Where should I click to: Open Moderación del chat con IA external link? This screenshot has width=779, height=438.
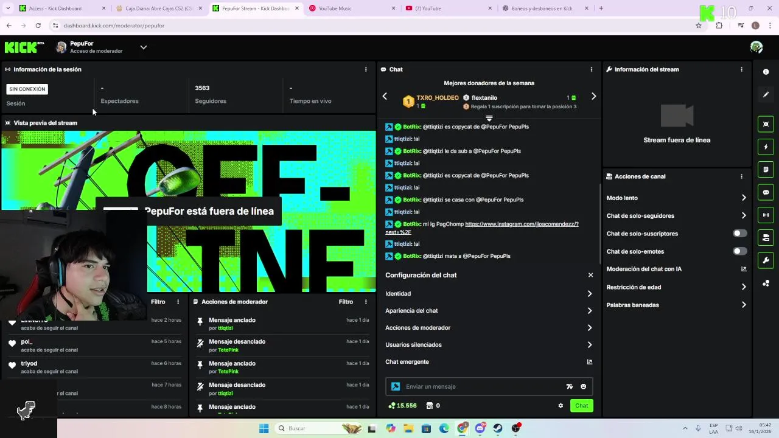[743, 269]
